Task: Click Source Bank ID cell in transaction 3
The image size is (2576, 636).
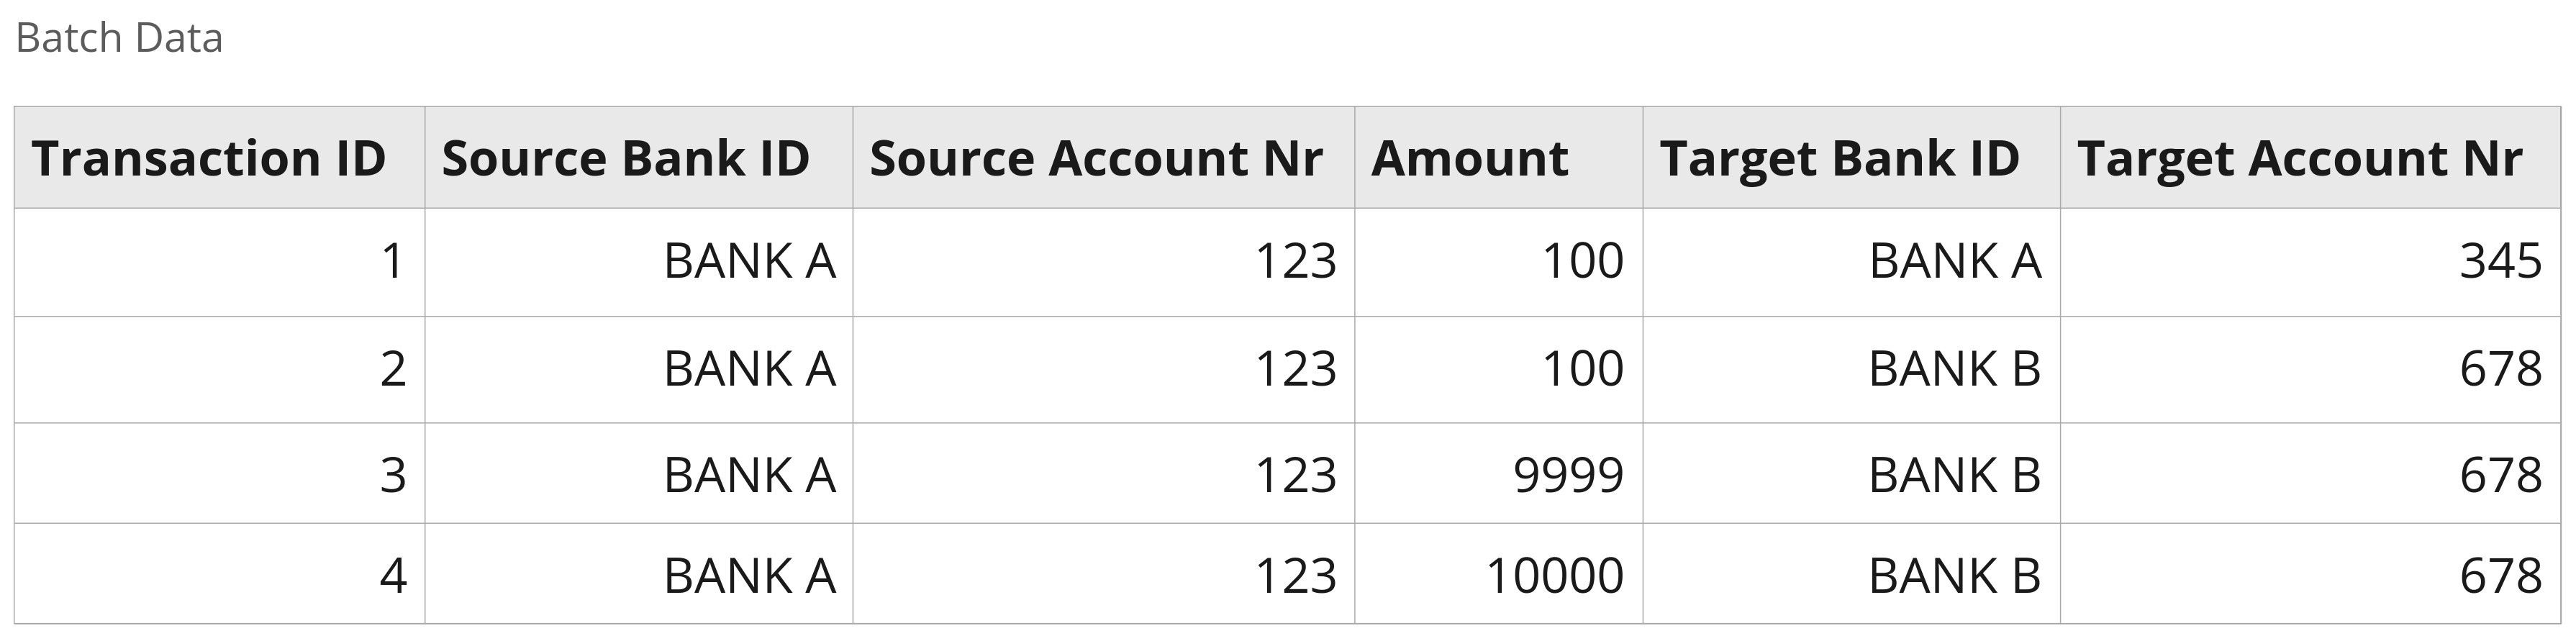Action: [749, 474]
